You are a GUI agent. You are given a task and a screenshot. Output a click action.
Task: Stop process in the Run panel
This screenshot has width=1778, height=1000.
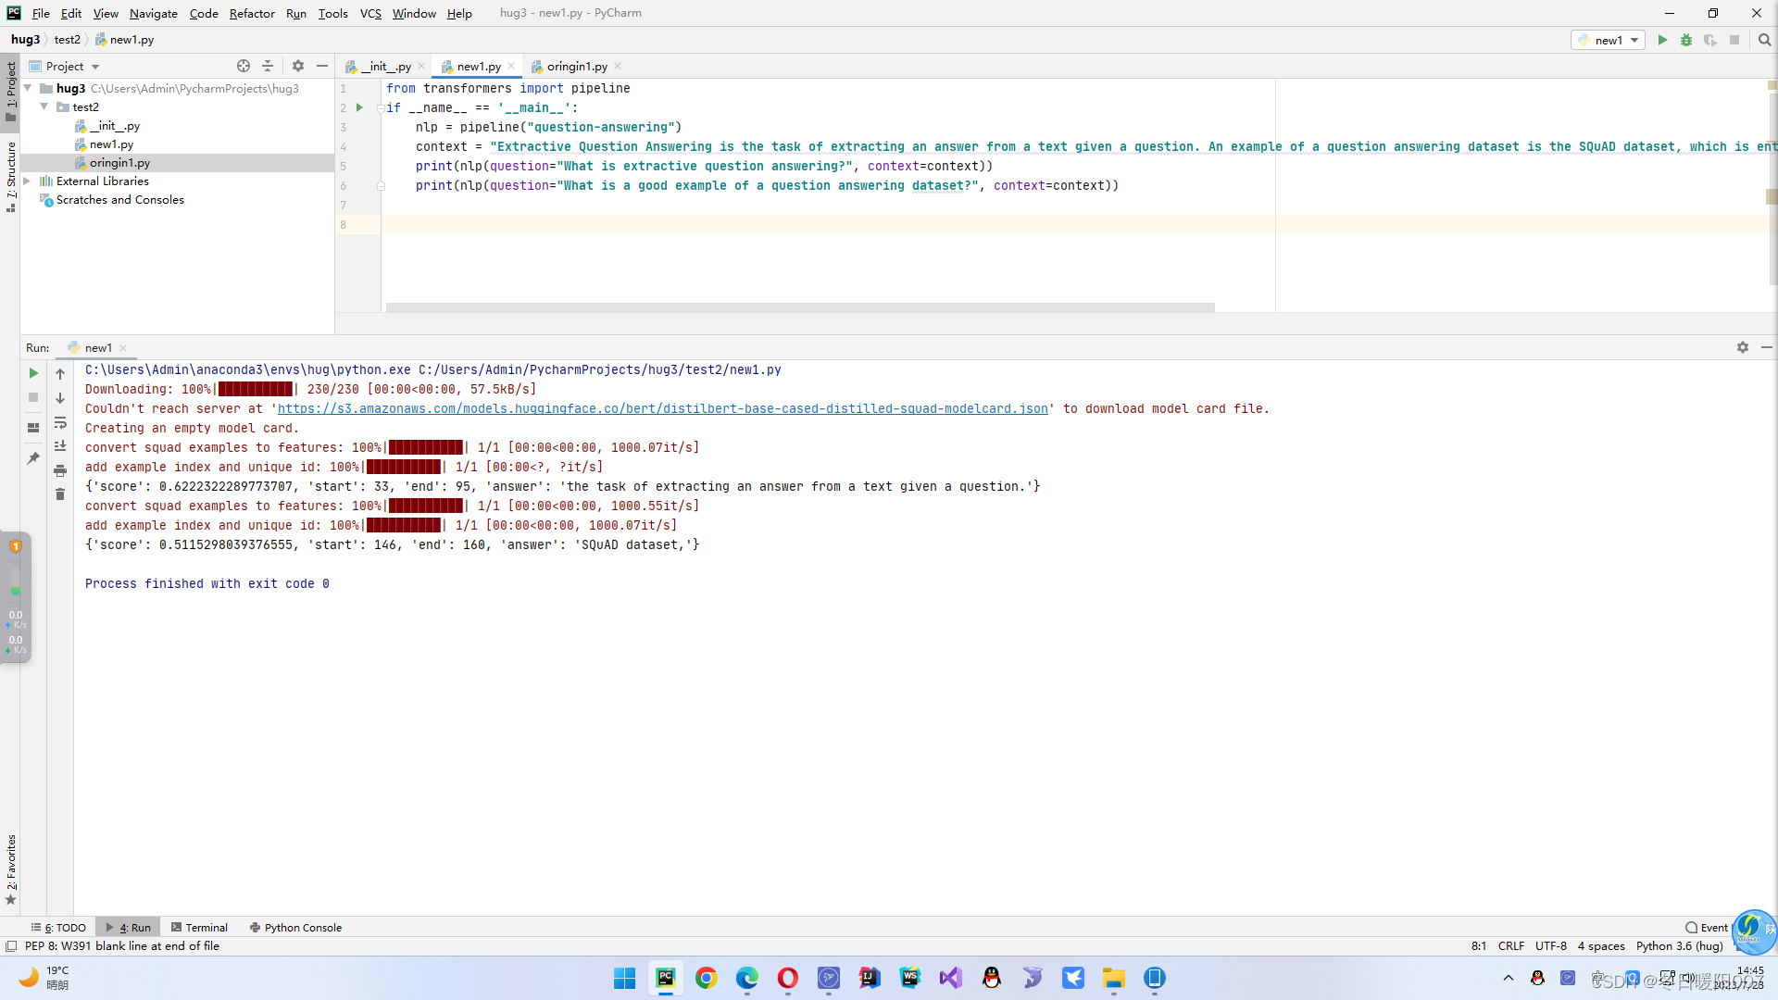[33, 397]
